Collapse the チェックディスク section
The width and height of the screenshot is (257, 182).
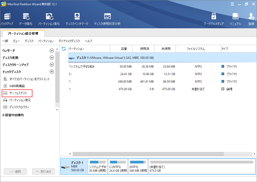click(x=52, y=72)
